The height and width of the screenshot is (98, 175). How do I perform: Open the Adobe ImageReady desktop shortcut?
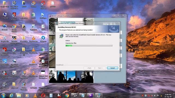24,75
